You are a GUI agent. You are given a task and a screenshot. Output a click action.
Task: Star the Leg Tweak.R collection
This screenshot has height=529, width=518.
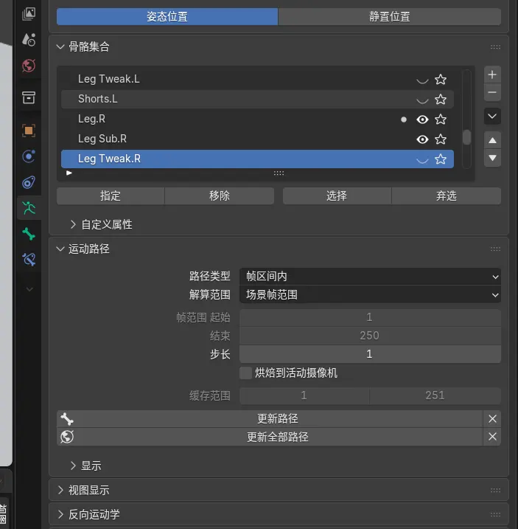click(441, 159)
